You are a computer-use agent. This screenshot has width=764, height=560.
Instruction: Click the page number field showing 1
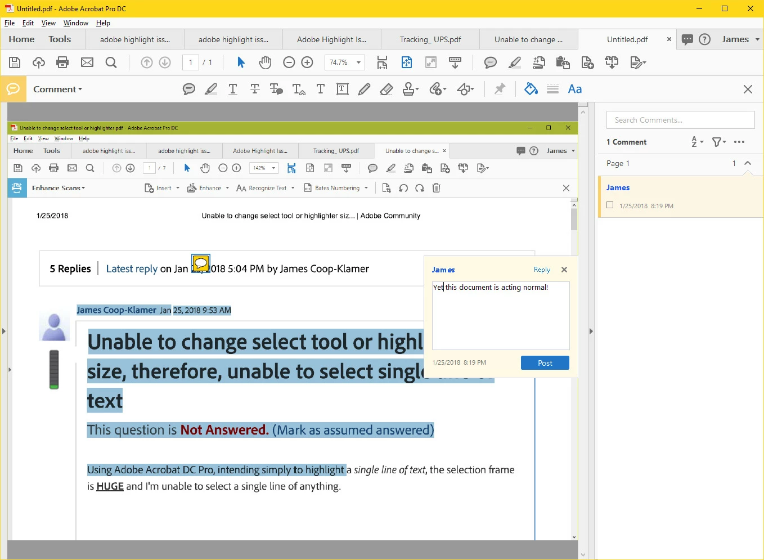click(x=191, y=62)
